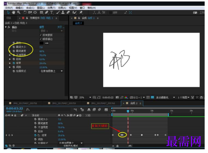Viewport: 208px width, 153px height.
Task: Open the 蒙版 1 path dropdown
Action: [x=51, y=31]
